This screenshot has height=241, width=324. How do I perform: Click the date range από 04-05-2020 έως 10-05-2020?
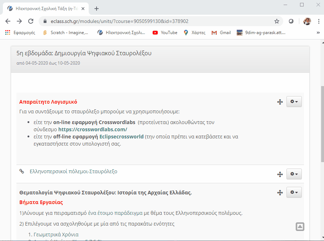[48, 63]
